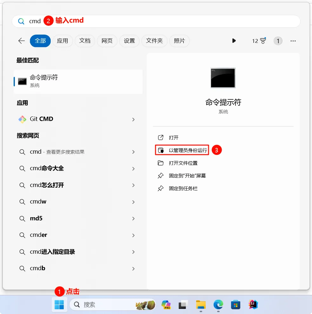312x314 pixels.
Task: Click the play arrow to show more filters
Action: 234,41
